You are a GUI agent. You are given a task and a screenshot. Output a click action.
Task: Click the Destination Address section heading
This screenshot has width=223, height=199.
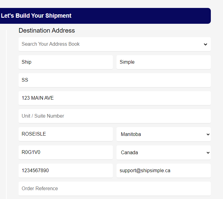[47, 30]
